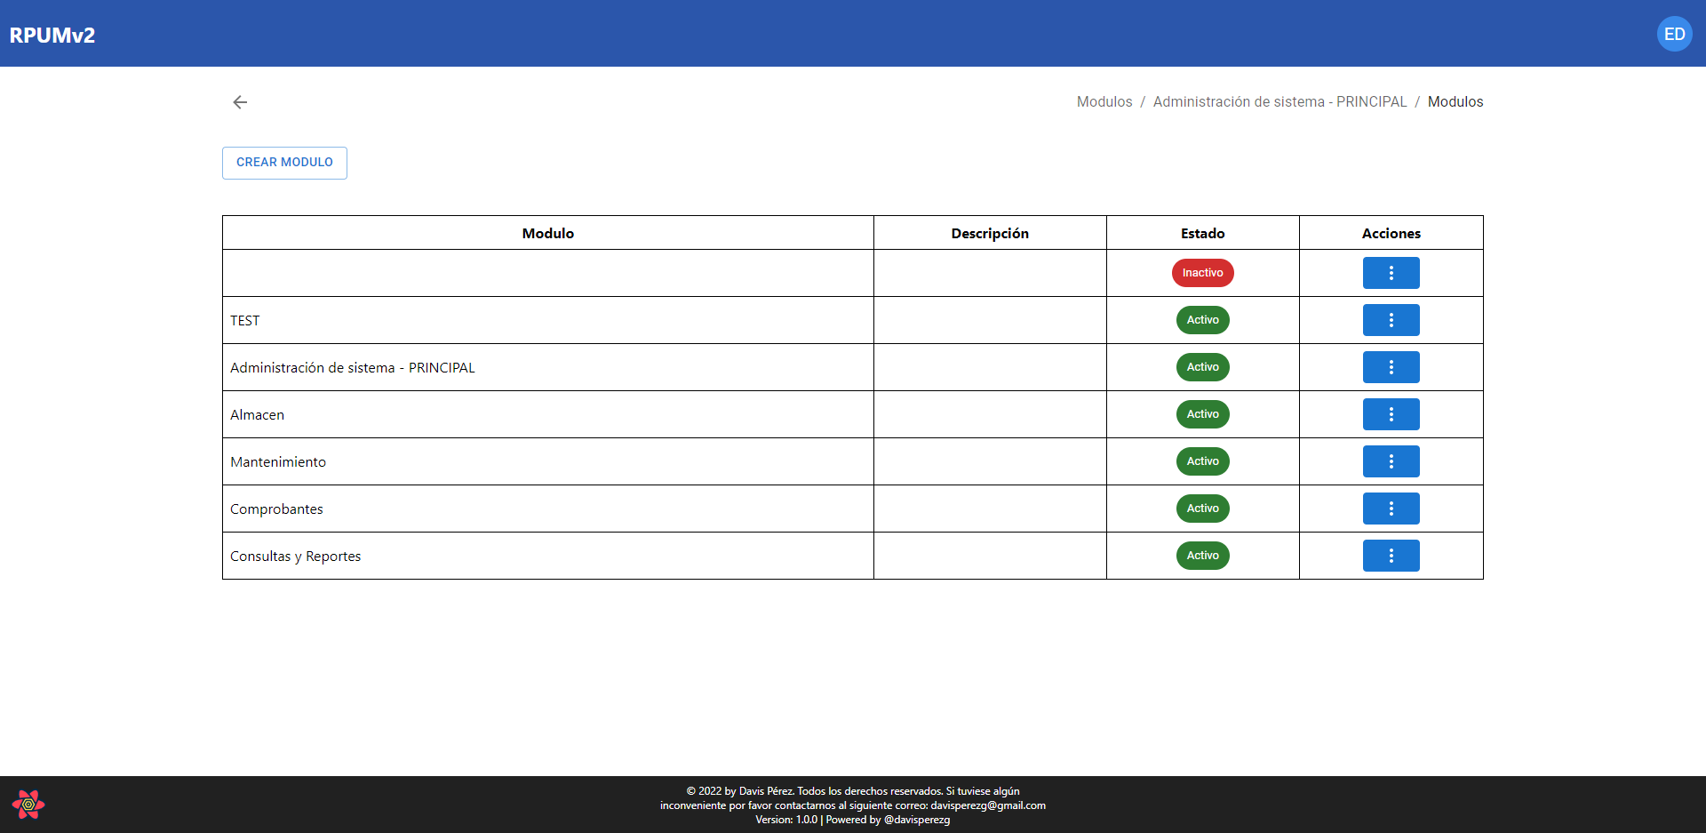This screenshot has width=1706, height=833.
Task: Click the Crear Modulo button
Action: [x=284, y=163]
